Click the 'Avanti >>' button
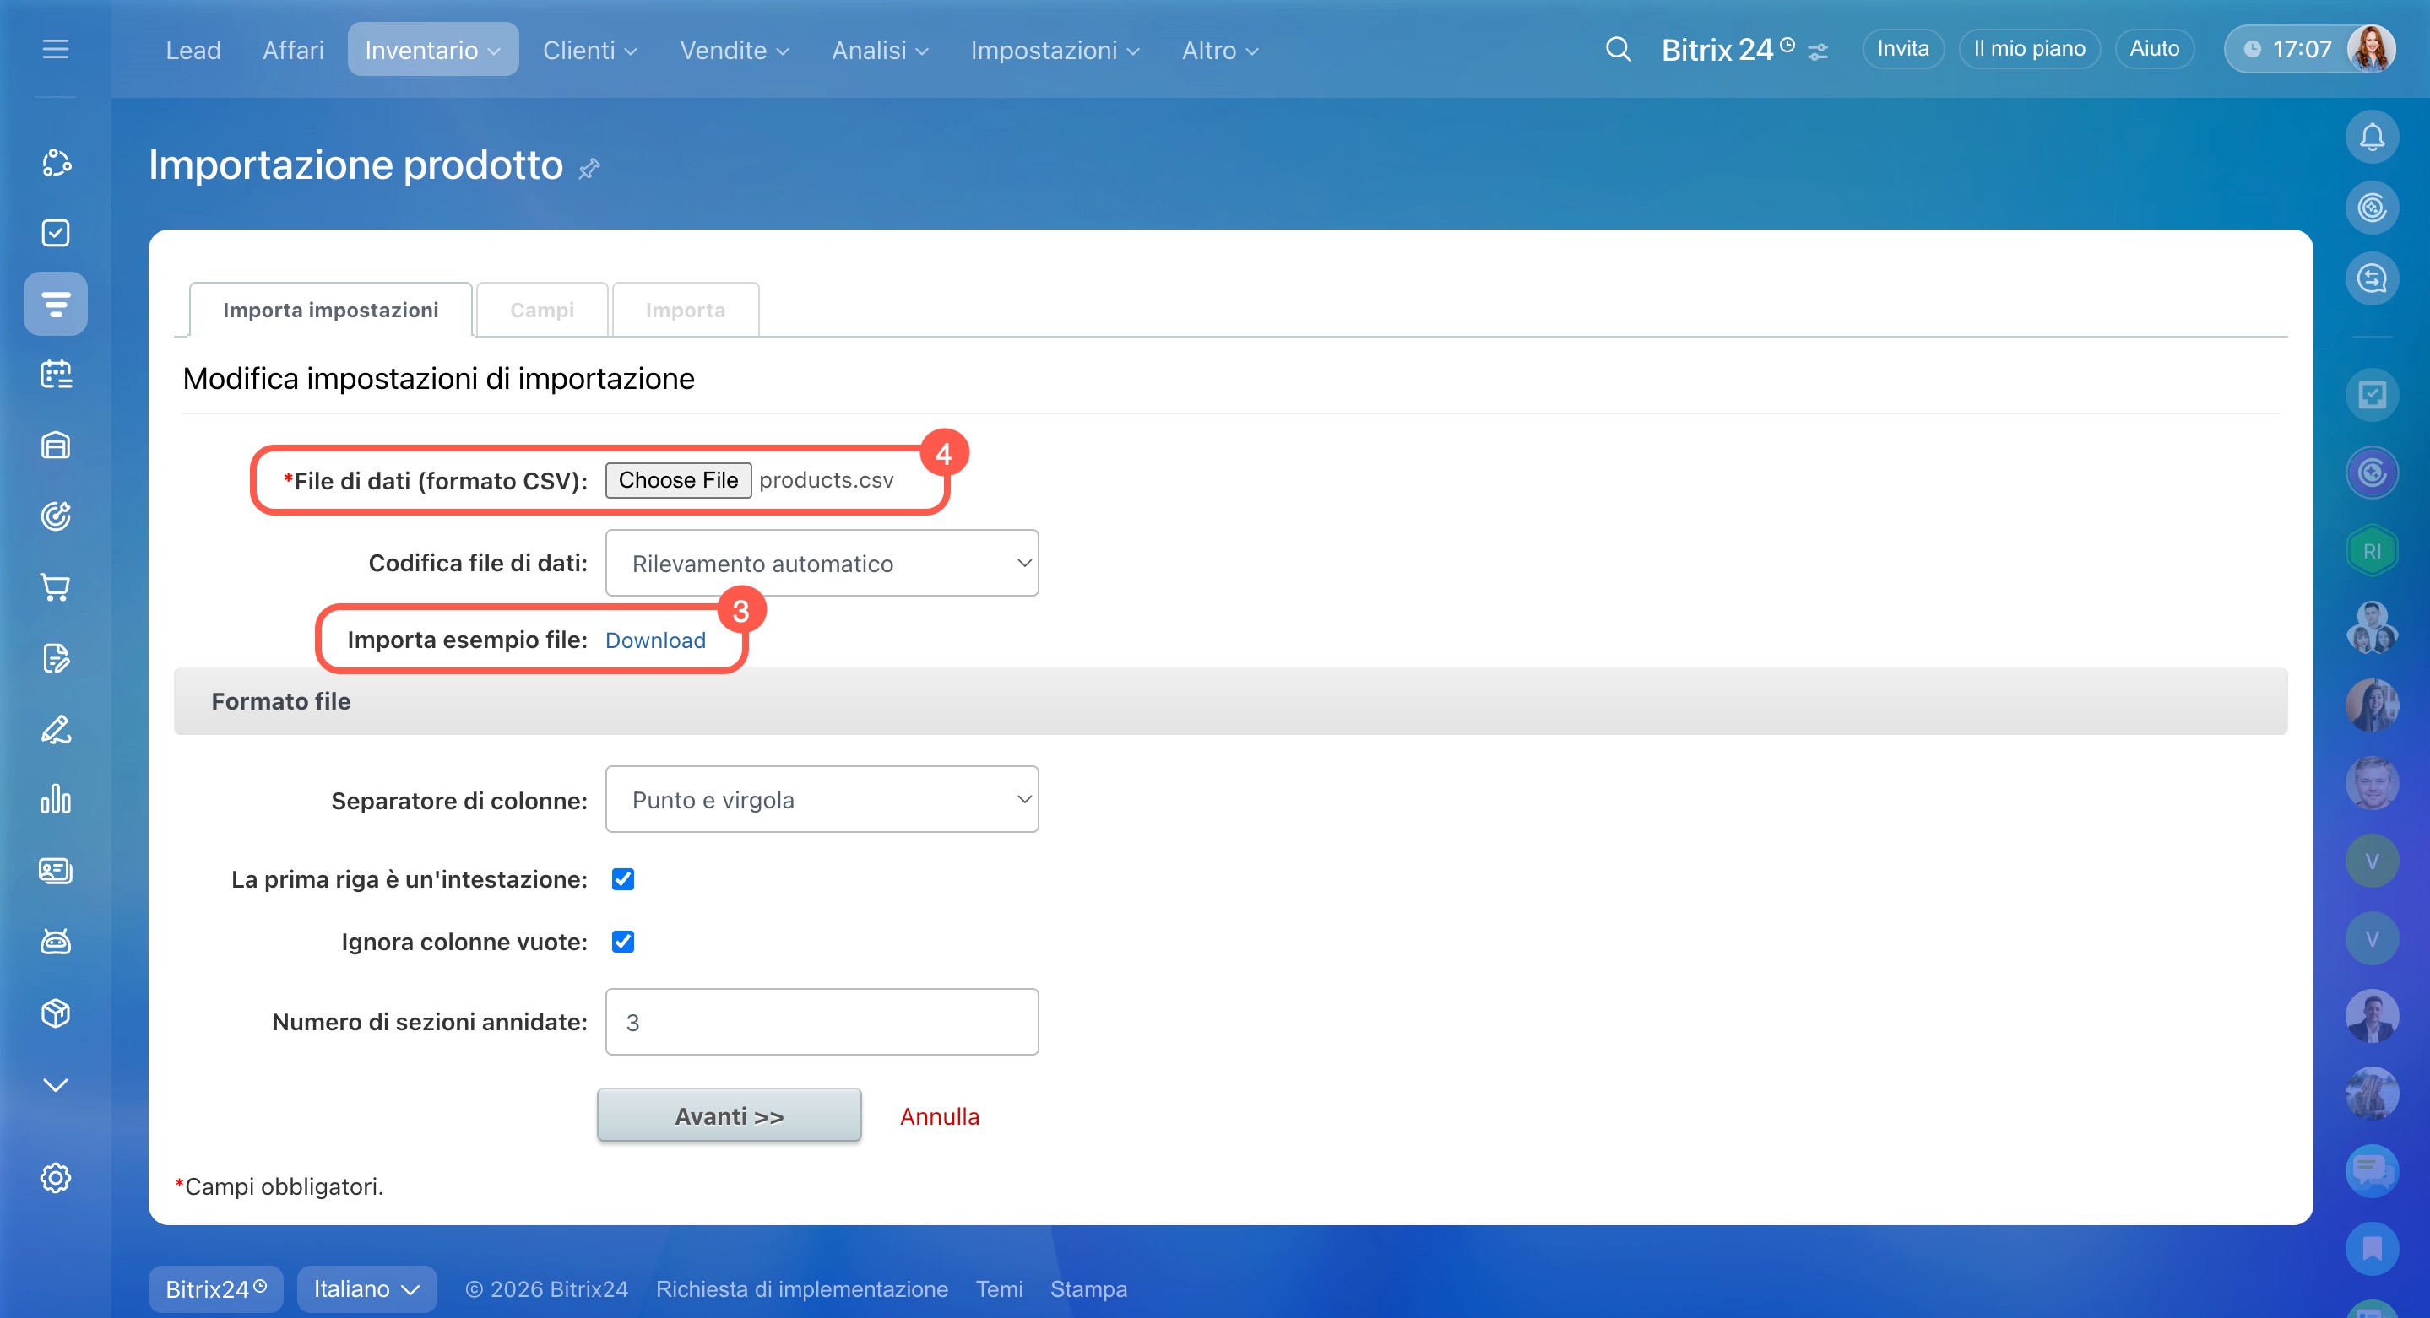The height and width of the screenshot is (1318, 2430). pos(729,1115)
